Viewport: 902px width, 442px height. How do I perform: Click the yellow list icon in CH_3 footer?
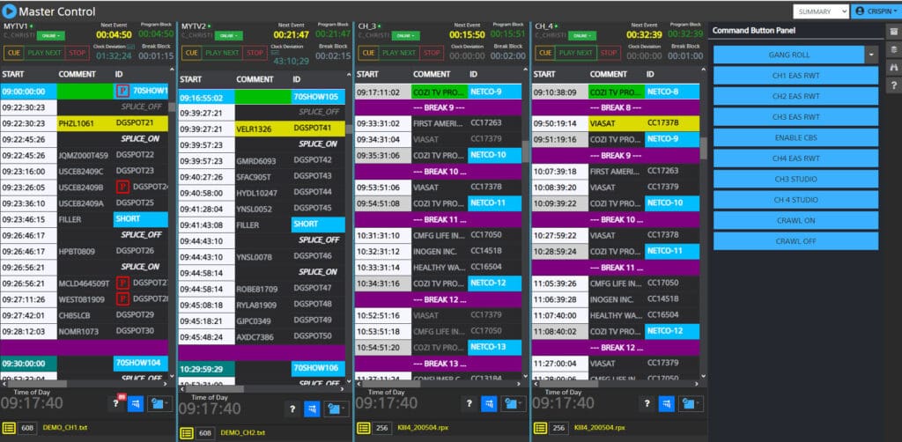[364, 428]
